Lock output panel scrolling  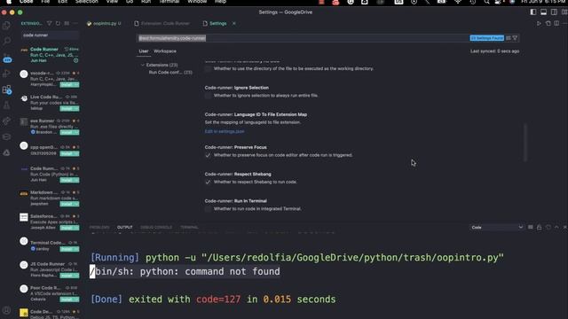[x=539, y=227]
